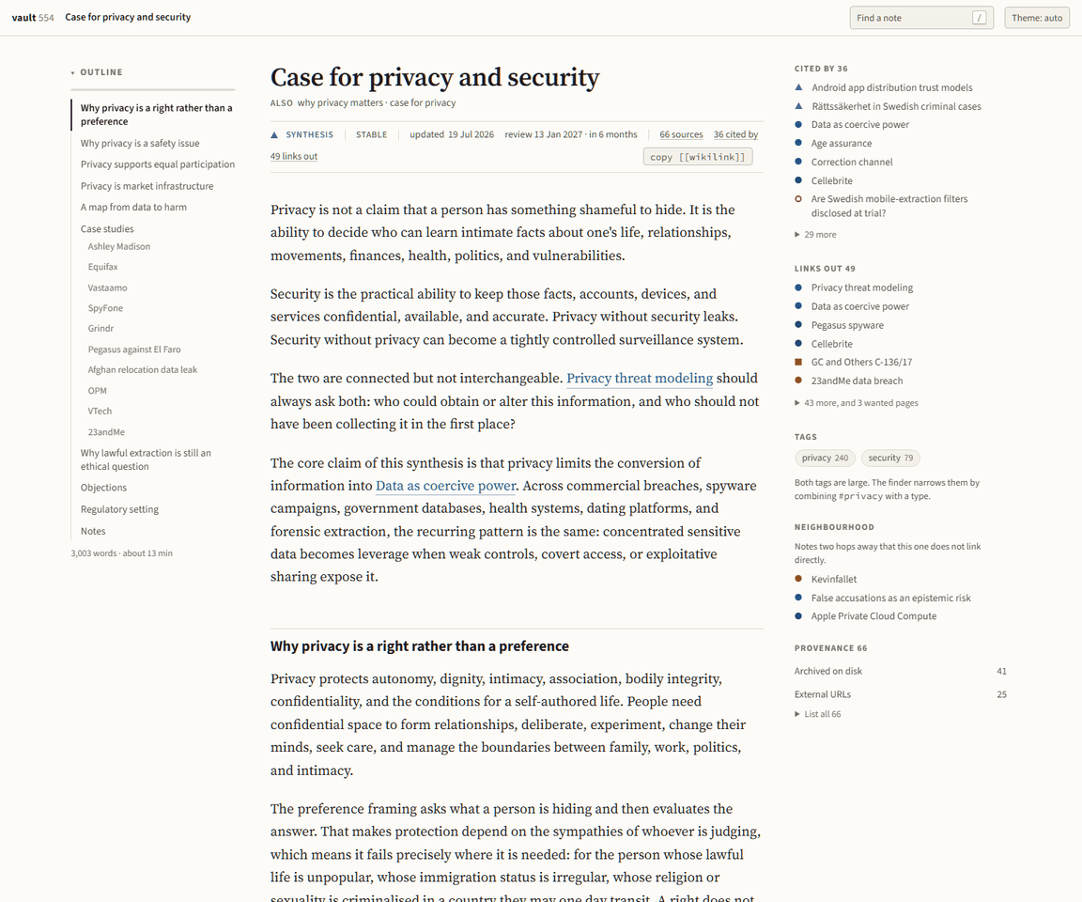Viewport: 1082px width, 902px height.
Task: Click brown dot beside 23andMe data breach
Action: pos(798,381)
